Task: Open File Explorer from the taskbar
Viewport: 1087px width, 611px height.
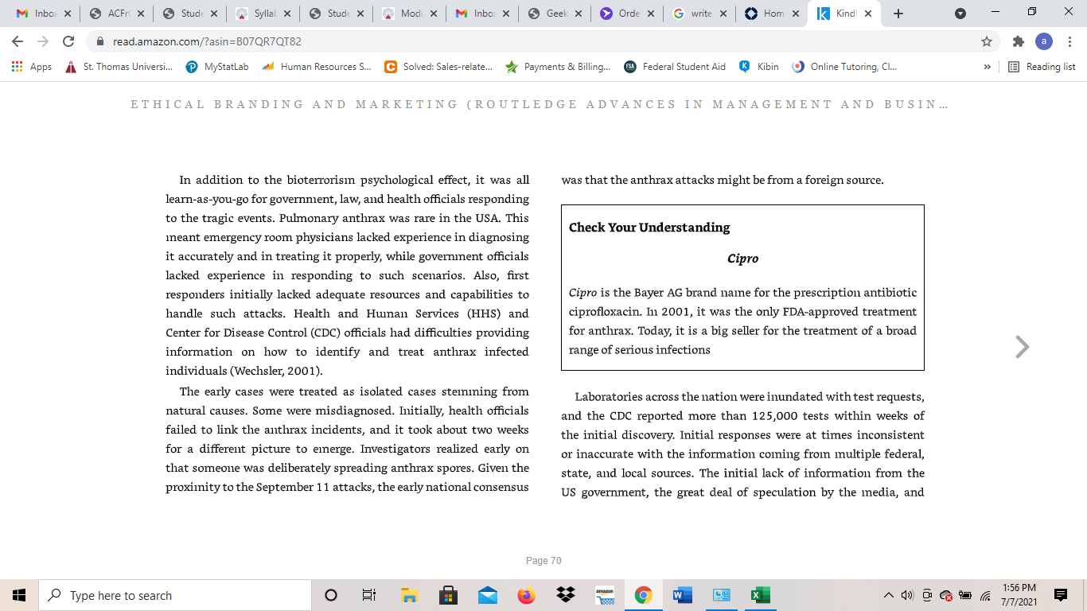Action: 409,595
